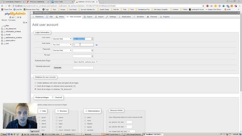The image size is (242, 136).
Task: Click the phpMyAdmin logo
Action: coord(15,14)
